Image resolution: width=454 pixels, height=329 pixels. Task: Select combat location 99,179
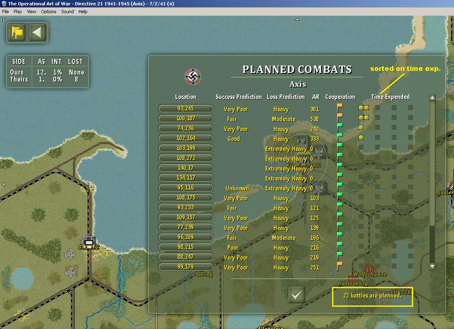(185, 267)
